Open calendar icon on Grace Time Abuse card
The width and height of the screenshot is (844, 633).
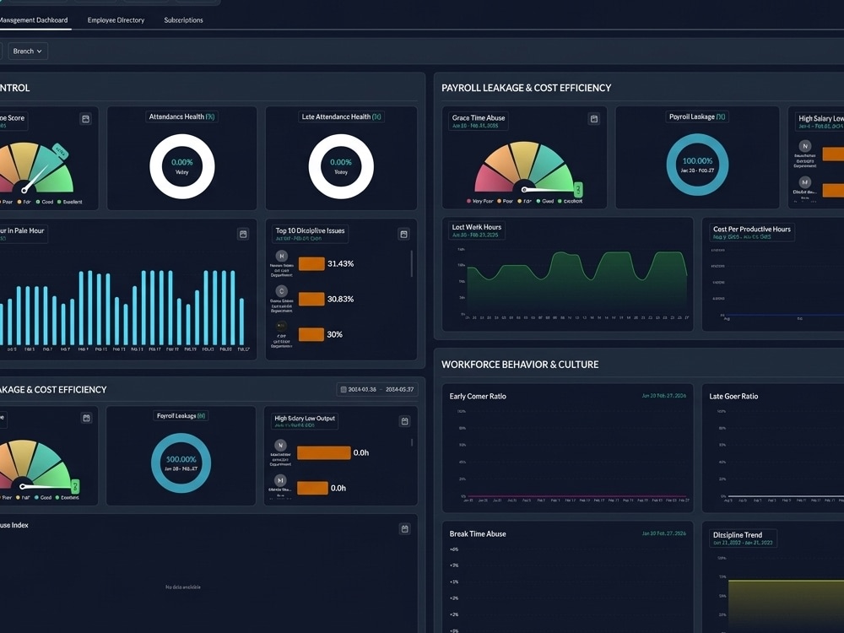[x=594, y=119]
